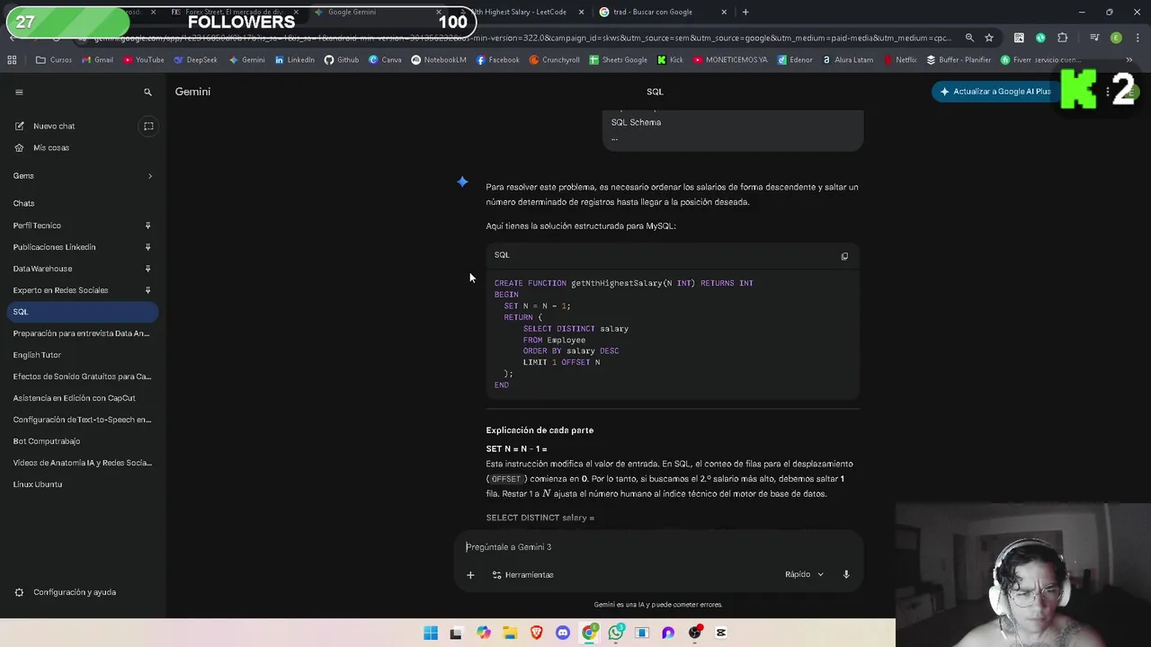Screen dimensions: 1151x647
Task: Click the sidebar search magnifier icon
Action: 148,92
